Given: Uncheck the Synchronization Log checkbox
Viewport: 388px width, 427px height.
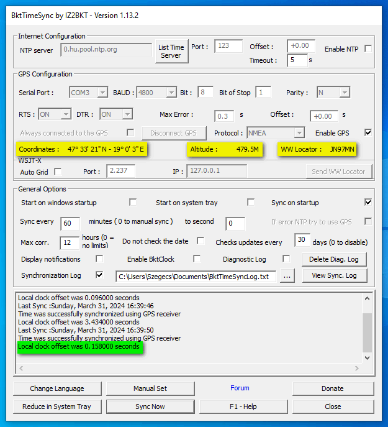Looking at the screenshot, I should click(x=99, y=275).
